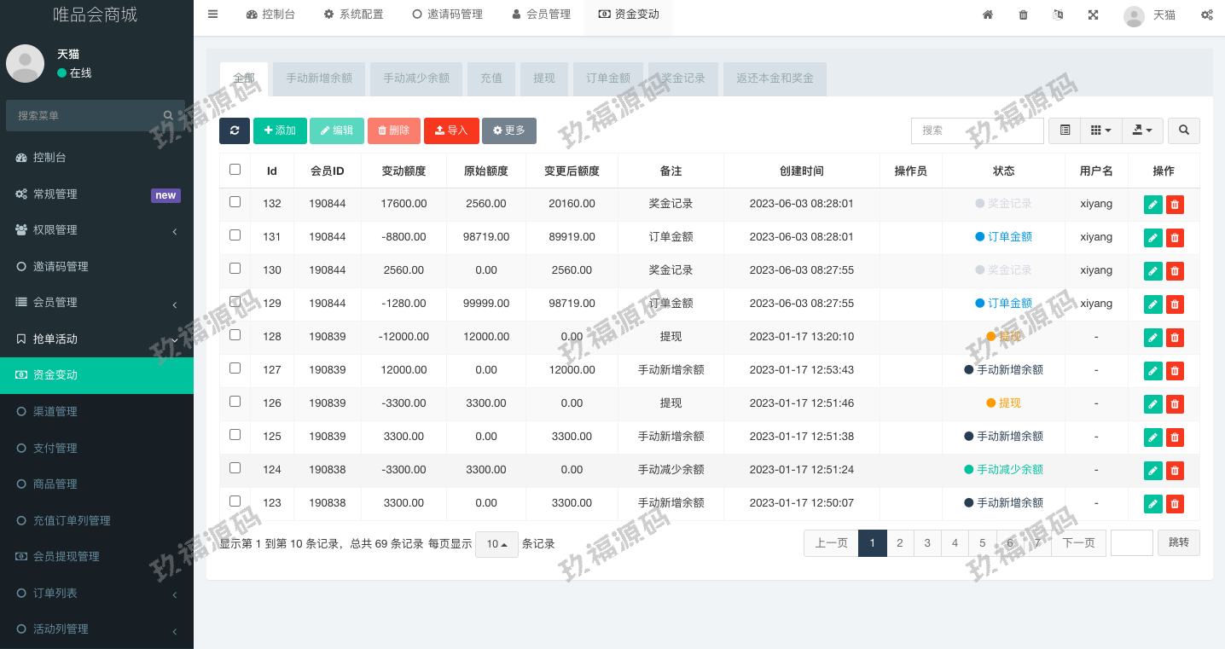
Task: Go to page 2 in pagination
Action: pyautogui.click(x=900, y=543)
